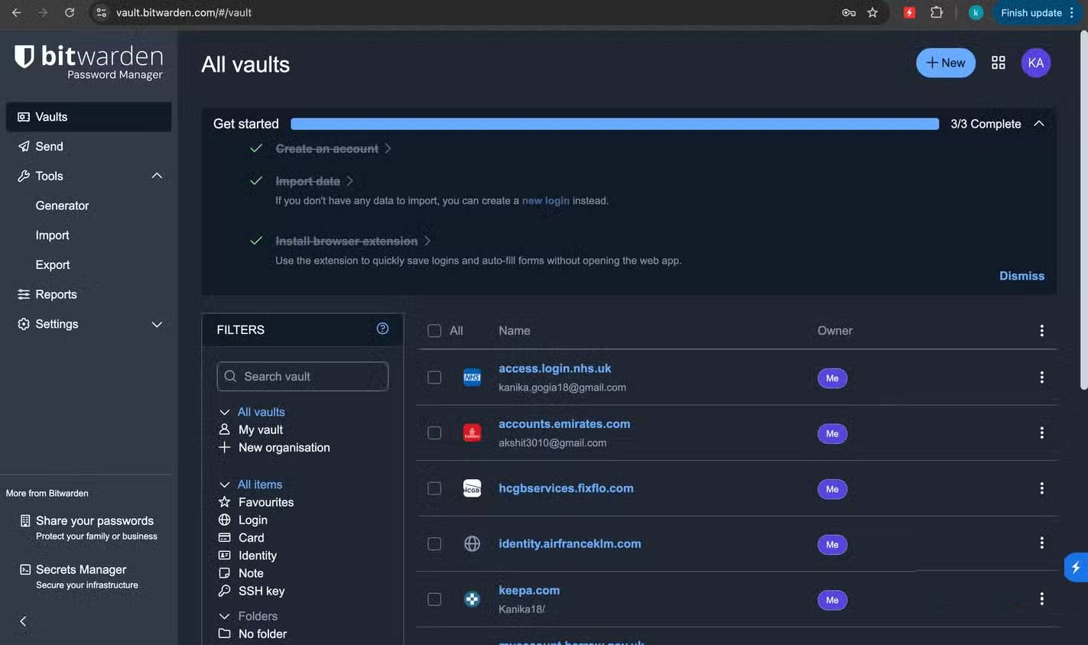Filter items by SSH key

pyautogui.click(x=261, y=591)
